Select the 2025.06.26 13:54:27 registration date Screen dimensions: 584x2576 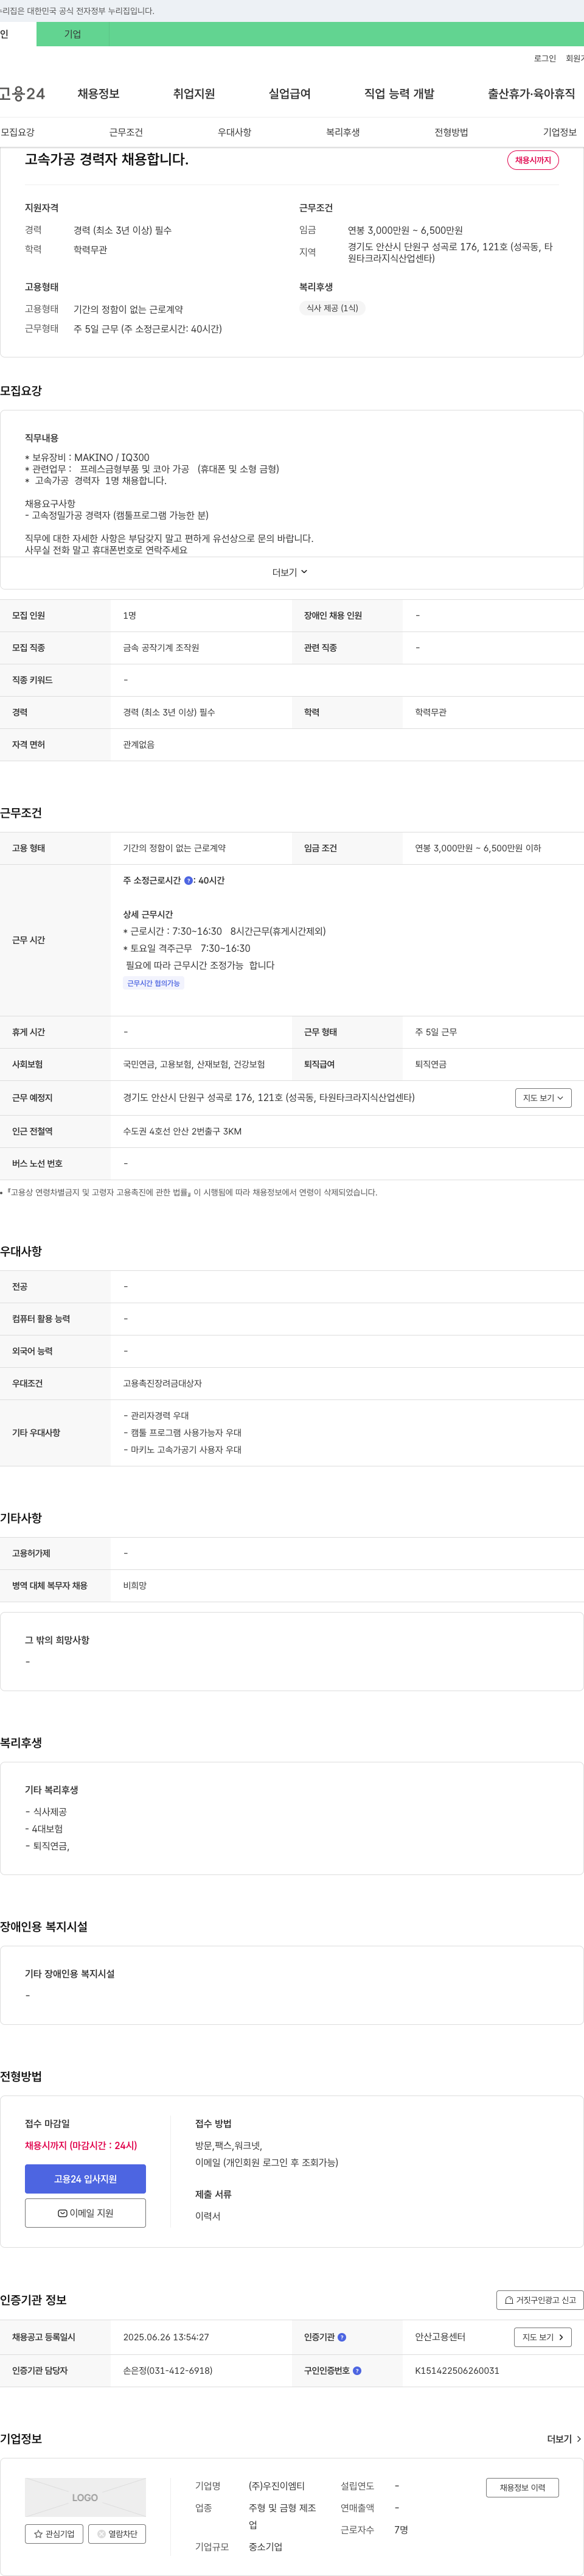165,2337
